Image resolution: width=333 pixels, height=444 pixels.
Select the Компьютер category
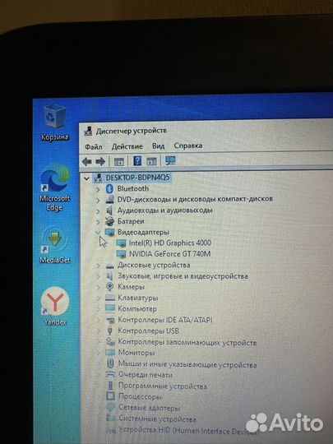pyautogui.click(x=137, y=308)
